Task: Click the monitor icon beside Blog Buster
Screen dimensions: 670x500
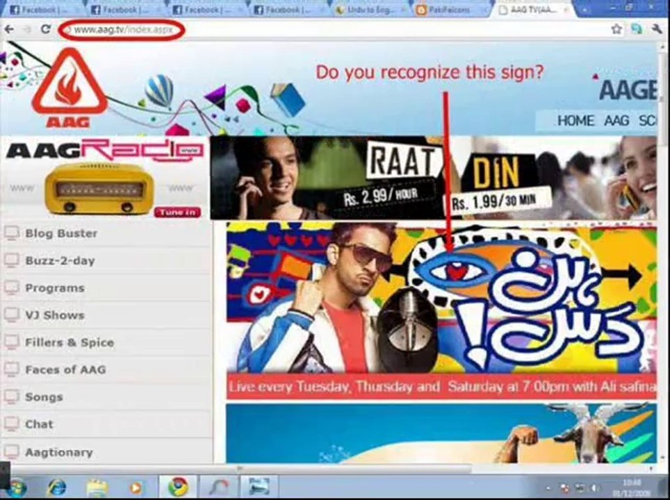Action: tap(12, 233)
